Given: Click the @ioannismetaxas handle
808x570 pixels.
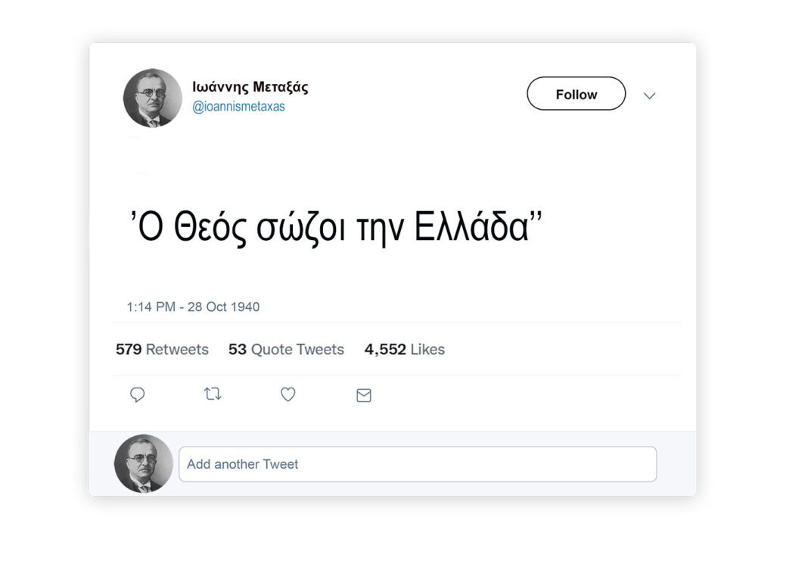Looking at the screenshot, I should (x=238, y=107).
